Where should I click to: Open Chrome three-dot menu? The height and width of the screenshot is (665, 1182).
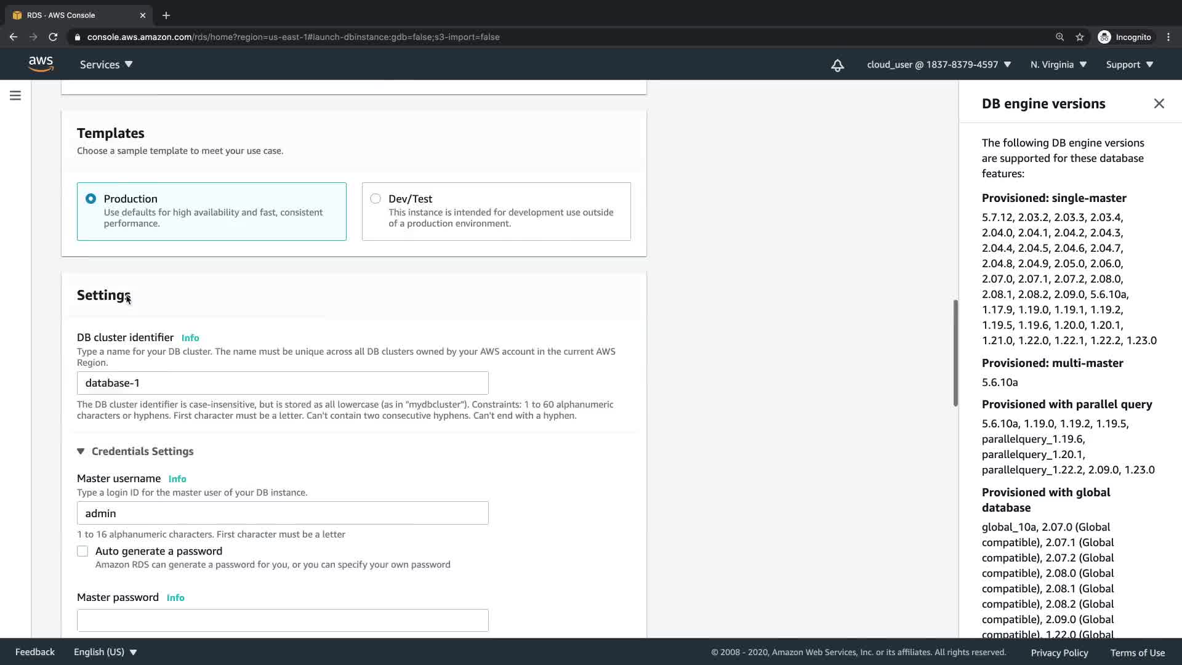[1168, 37]
